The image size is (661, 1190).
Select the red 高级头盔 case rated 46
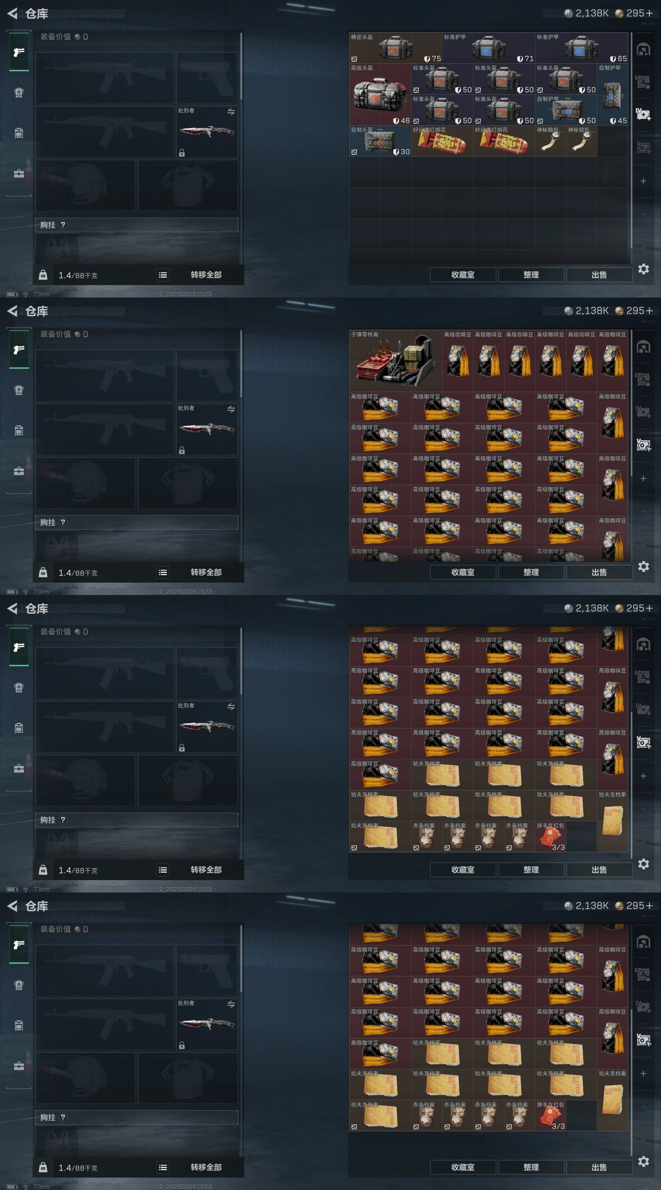(380, 94)
